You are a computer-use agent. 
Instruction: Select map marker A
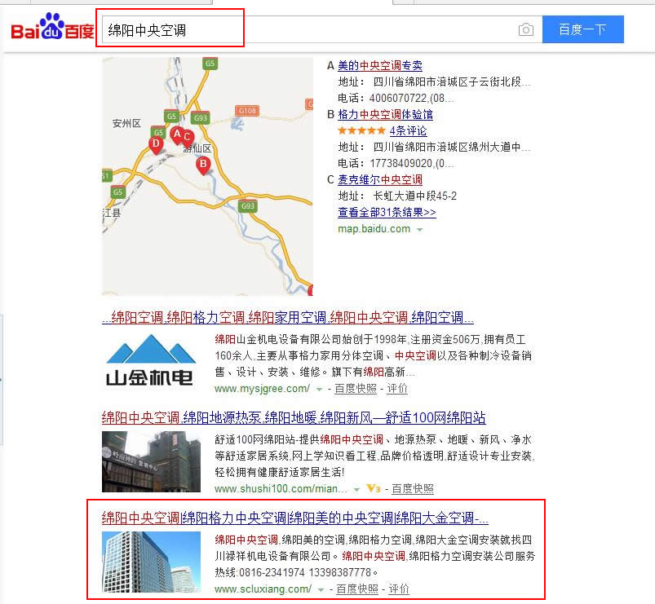pos(177,134)
